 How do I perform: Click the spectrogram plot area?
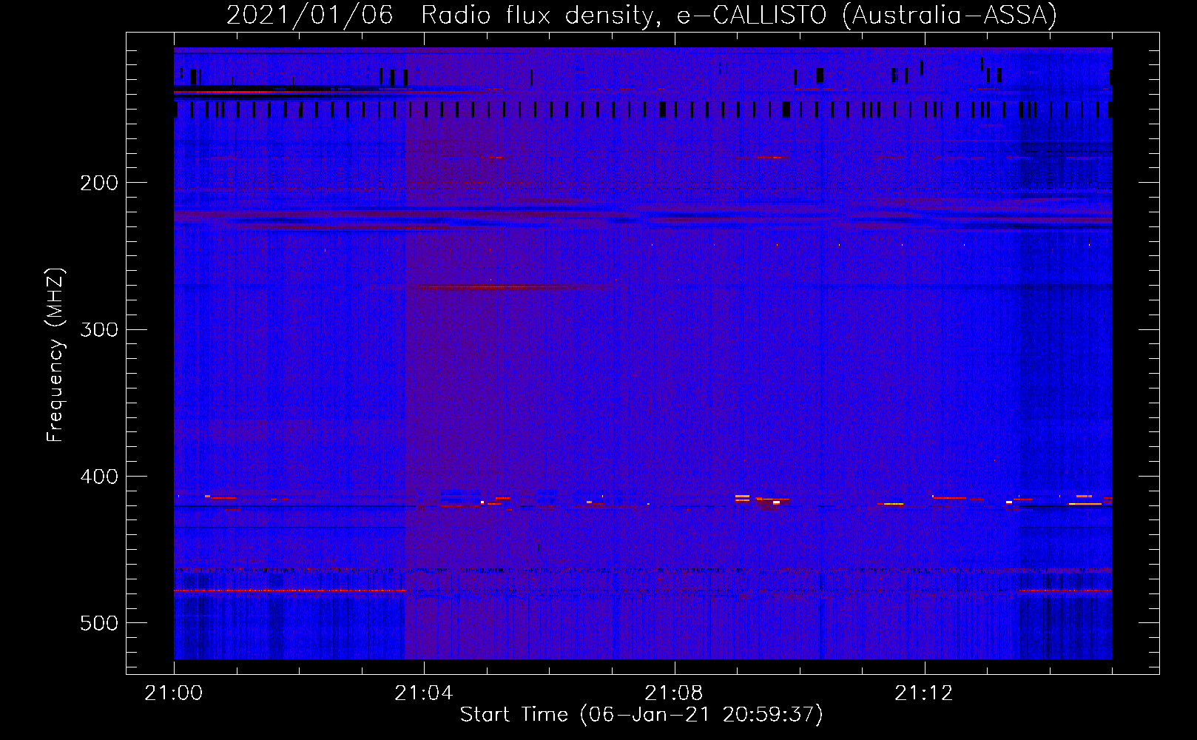click(643, 353)
